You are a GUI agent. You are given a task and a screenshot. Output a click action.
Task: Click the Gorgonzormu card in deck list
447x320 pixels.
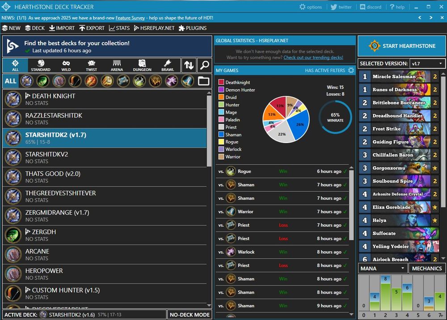[x=399, y=168]
